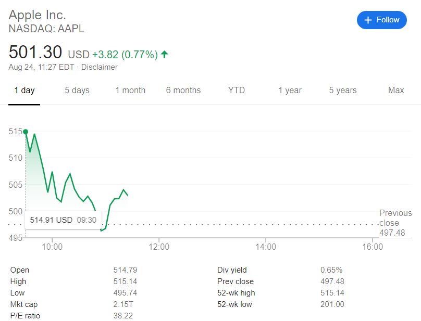Select the 1 day tab

click(x=24, y=91)
